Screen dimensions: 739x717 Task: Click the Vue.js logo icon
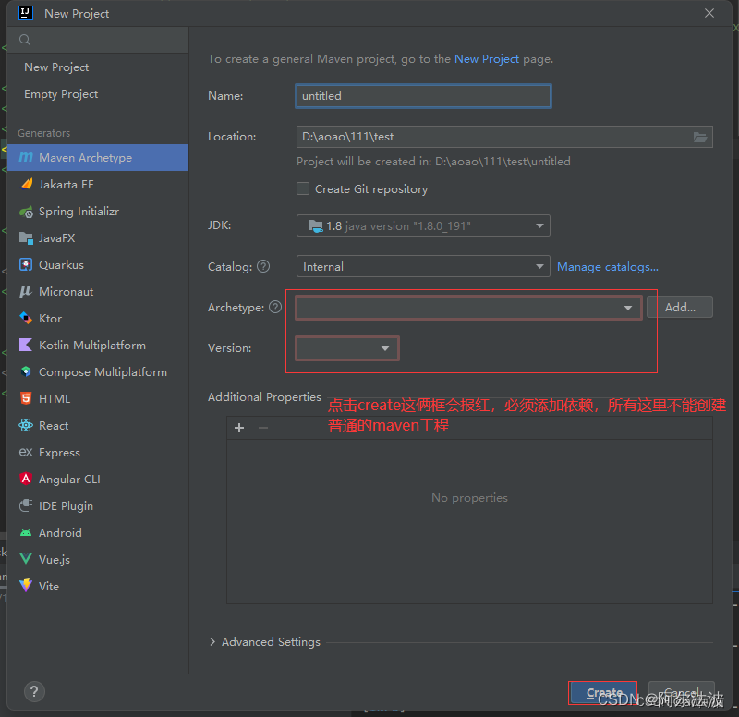coord(26,560)
